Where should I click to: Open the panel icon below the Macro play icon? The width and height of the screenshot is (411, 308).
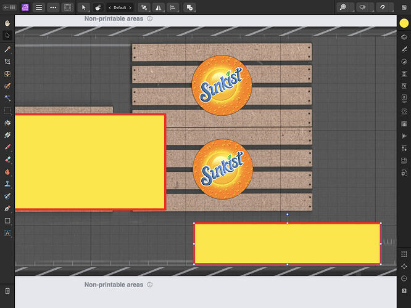[x=404, y=148]
